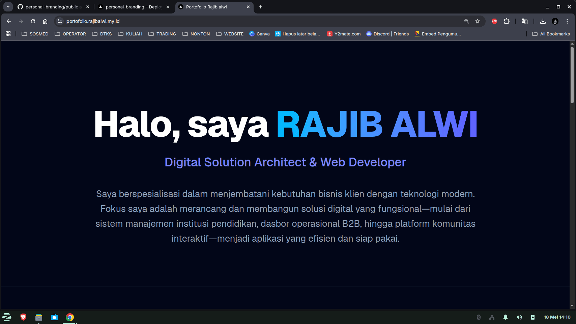Image resolution: width=576 pixels, height=324 pixels.
Task: Open the AdBlock Plus extension
Action: pyautogui.click(x=494, y=21)
